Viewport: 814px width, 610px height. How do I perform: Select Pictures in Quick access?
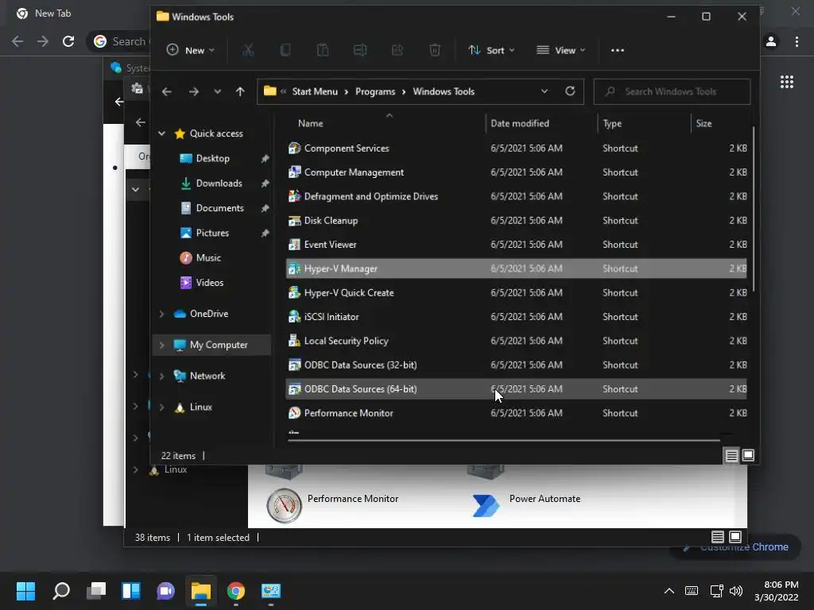(212, 233)
